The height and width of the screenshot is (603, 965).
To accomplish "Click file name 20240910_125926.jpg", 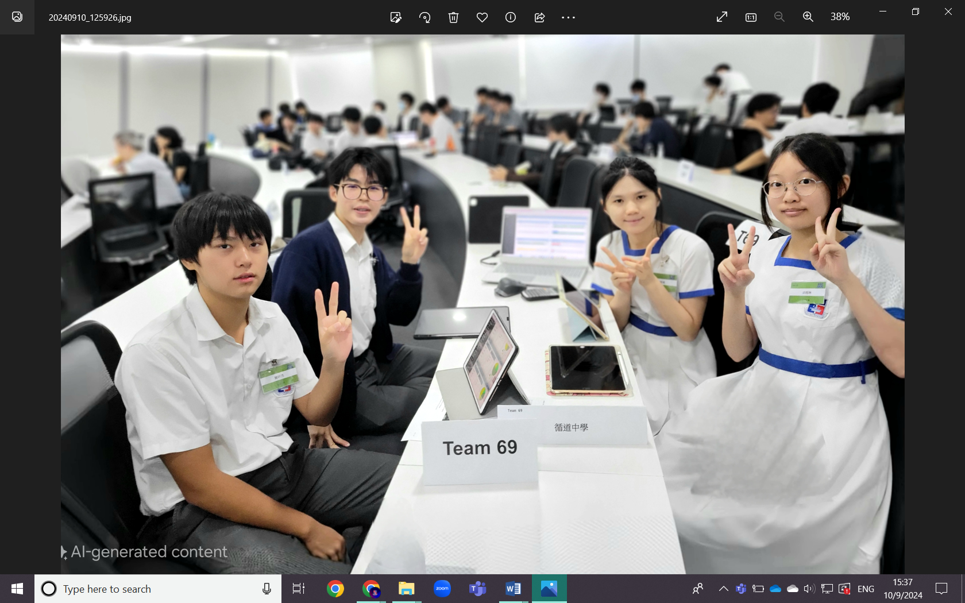I will point(90,17).
